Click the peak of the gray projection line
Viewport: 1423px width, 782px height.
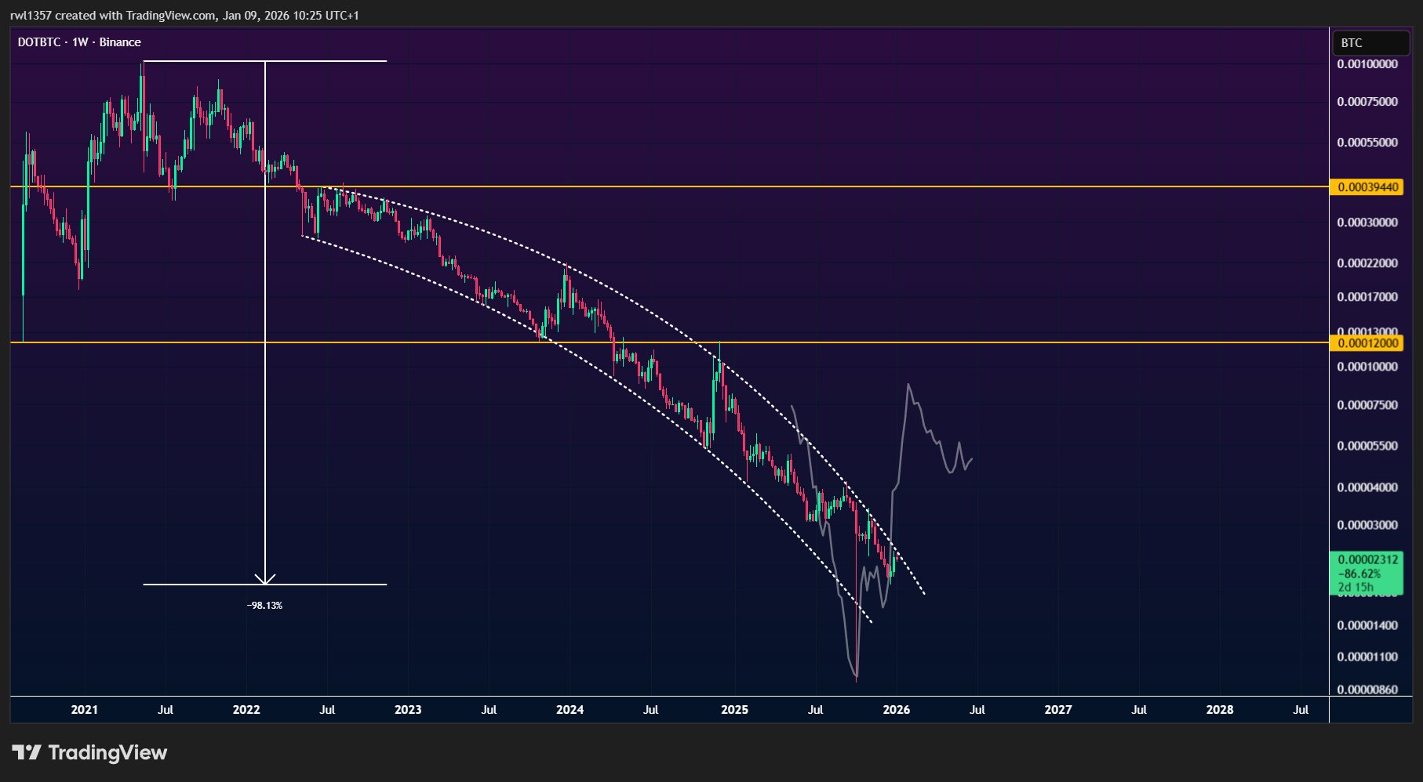pyautogui.click(x=908, y=385)
